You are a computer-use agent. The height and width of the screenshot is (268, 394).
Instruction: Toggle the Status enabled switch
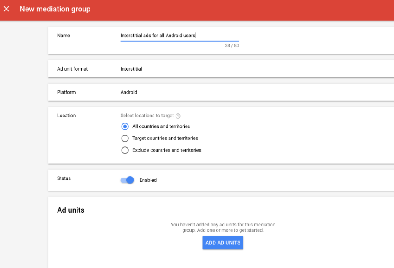[x=127, y=180]
